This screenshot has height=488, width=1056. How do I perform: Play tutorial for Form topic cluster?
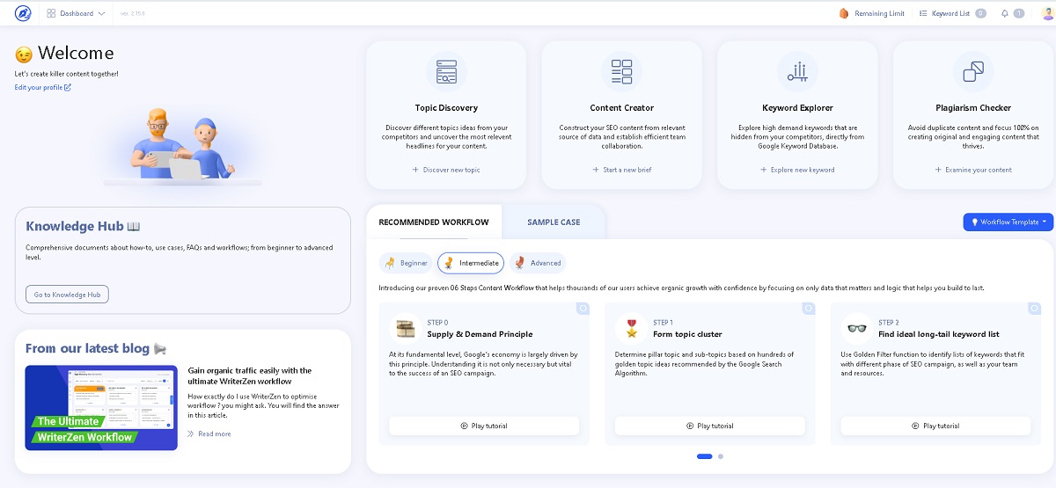coord(709,426)
